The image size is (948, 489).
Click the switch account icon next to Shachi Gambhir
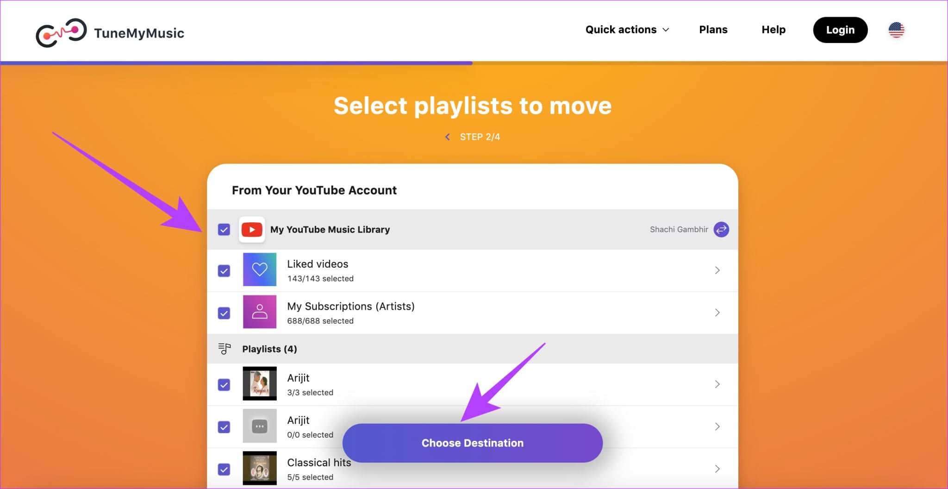(x=721, y=229)
